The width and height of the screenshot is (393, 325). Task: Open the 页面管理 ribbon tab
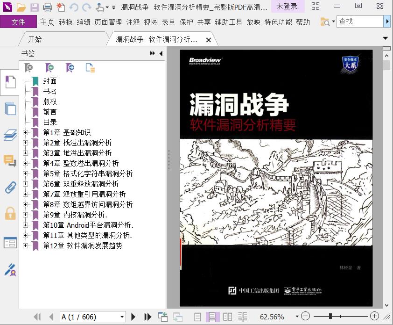(x=108, y=22)
